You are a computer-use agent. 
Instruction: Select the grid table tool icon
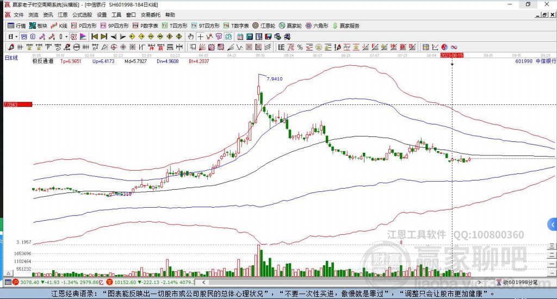425,47
